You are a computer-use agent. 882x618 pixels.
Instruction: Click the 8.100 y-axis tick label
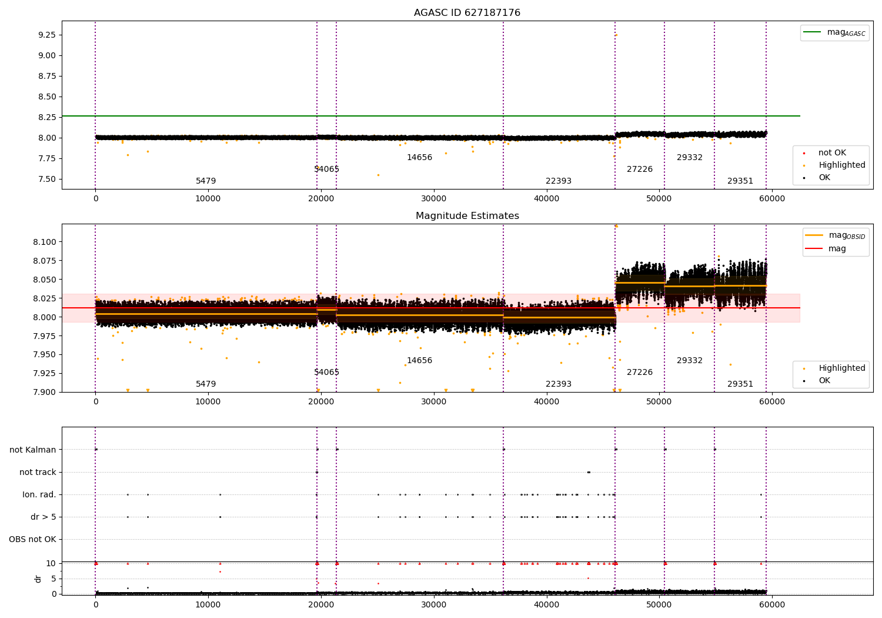pos(44,242)
